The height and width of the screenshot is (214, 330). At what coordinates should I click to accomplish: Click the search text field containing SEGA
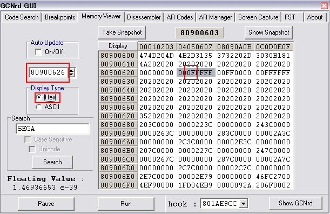click(x=52, y=129)
